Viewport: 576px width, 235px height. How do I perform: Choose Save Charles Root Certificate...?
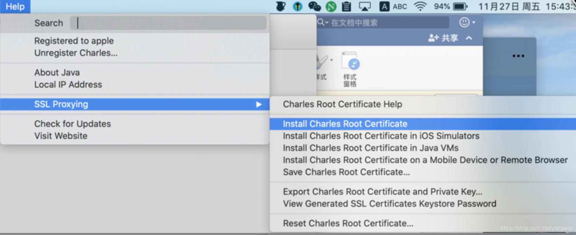(423, 172)
